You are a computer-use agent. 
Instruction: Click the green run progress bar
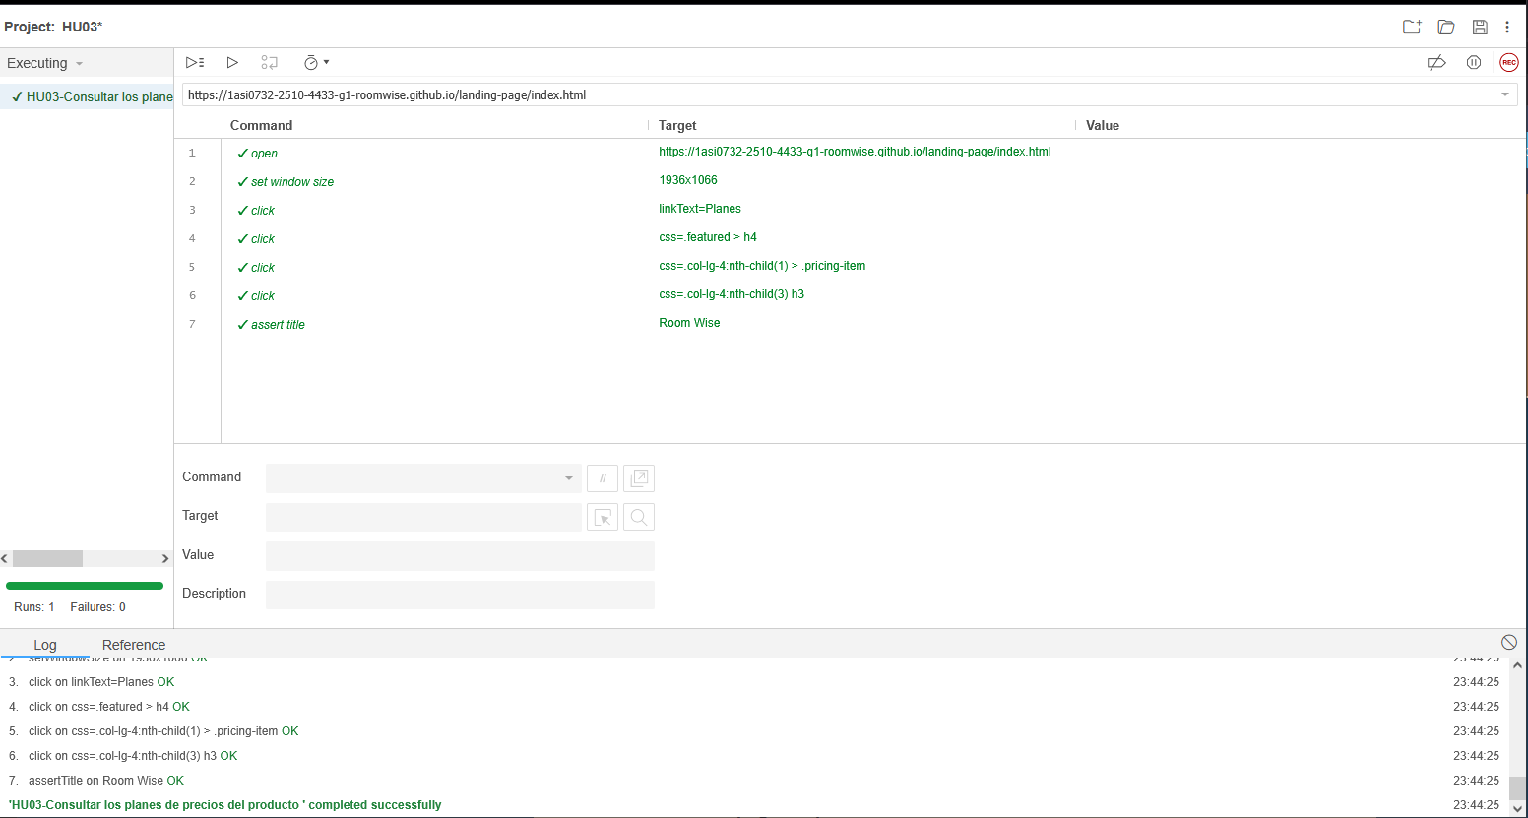pos(85,586)
